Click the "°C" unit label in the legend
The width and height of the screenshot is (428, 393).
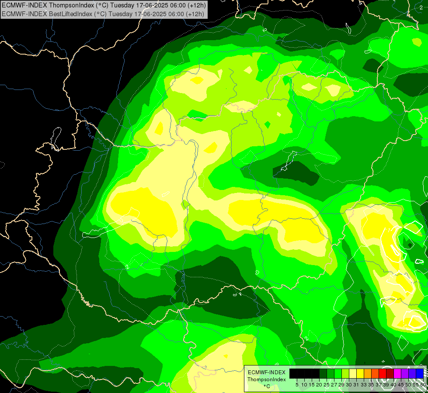267,386
